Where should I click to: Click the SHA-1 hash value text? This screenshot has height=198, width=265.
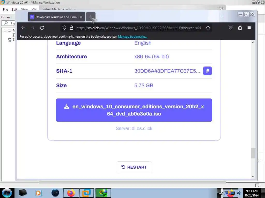(x=167, y=71)
